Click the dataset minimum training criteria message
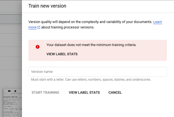 (x=91, y=45)
